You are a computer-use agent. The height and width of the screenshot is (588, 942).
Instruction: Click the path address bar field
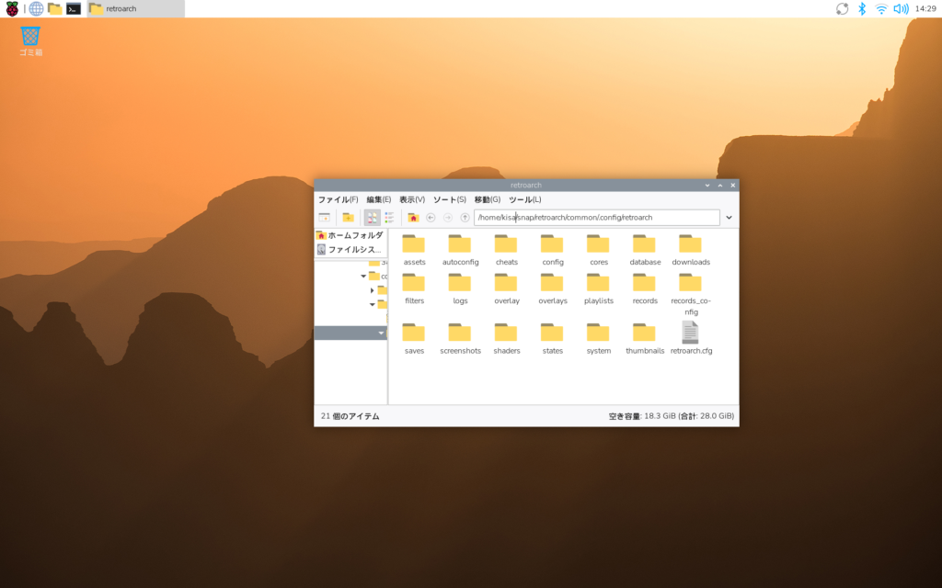pyautogui.click(x=596, y=218)
